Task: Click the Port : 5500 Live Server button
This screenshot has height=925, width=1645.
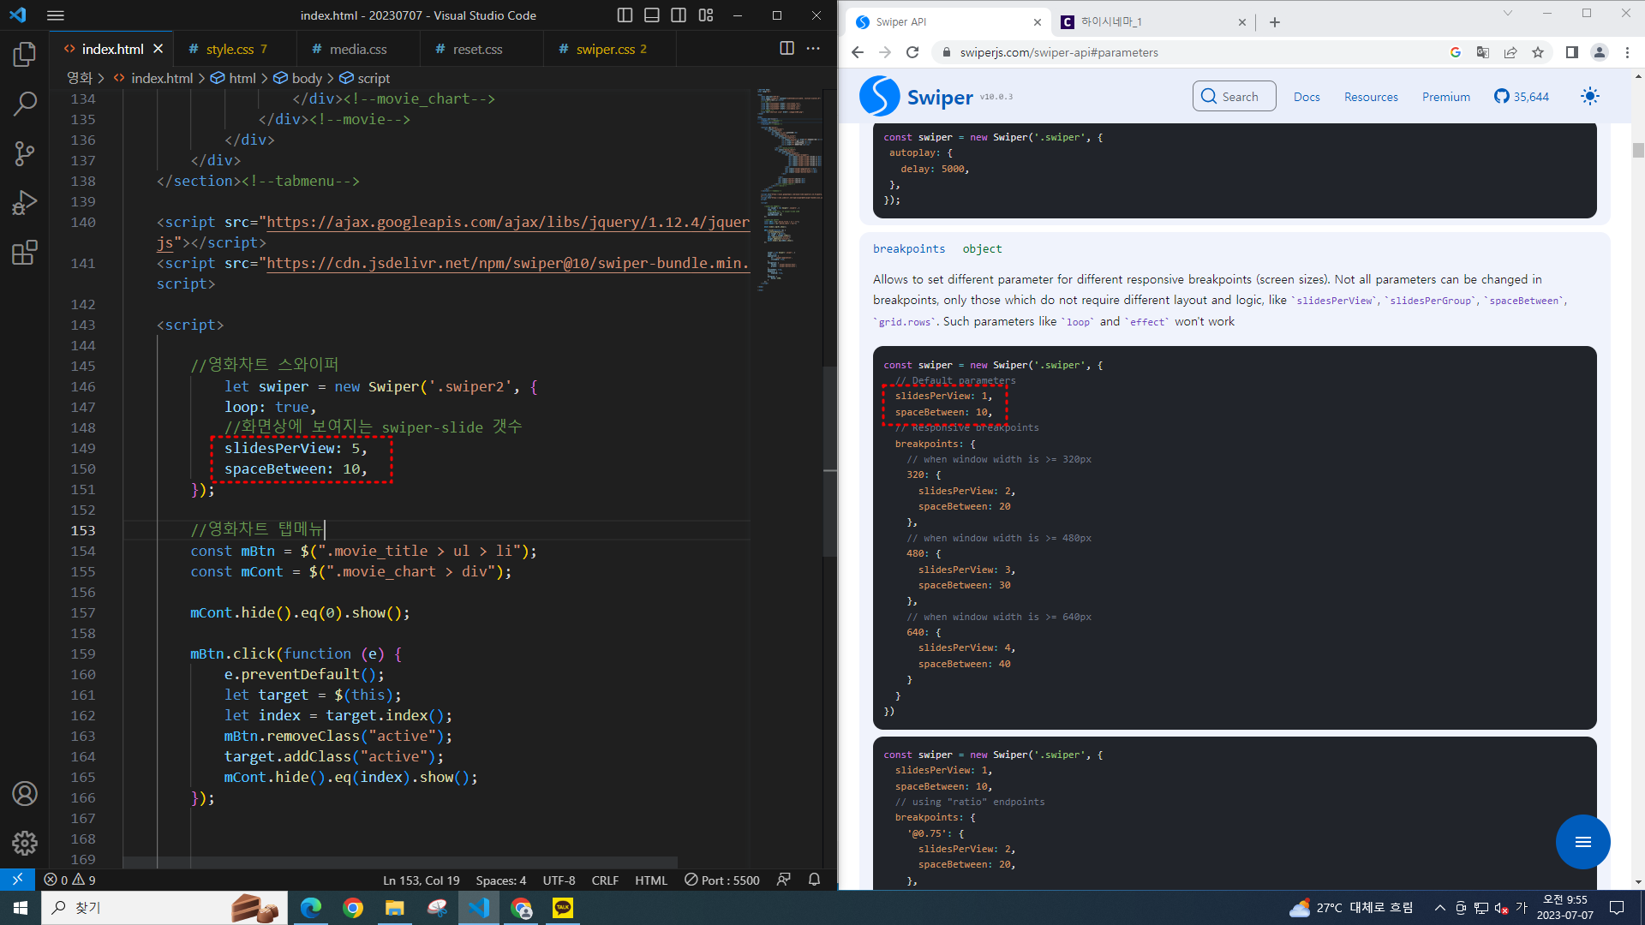Action: pyautogui.click(x=722, y=880)
